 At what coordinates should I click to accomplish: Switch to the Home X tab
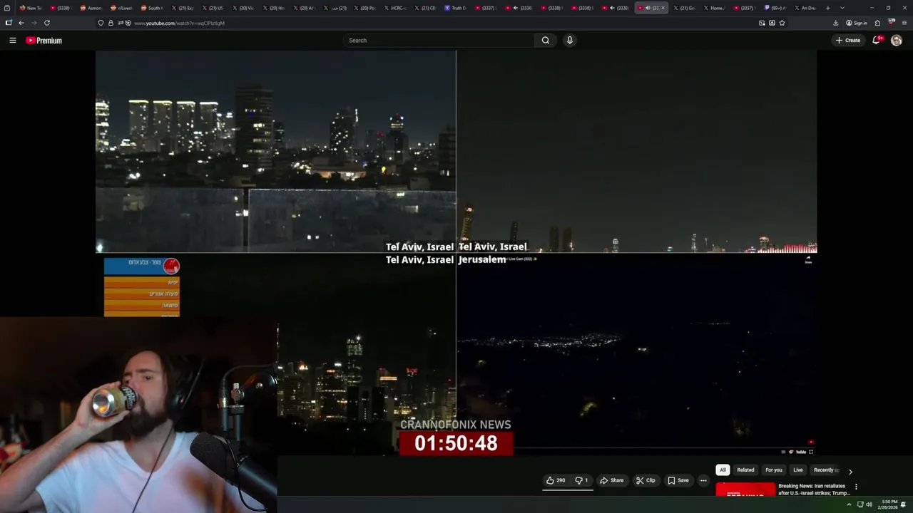coord(713,8)
